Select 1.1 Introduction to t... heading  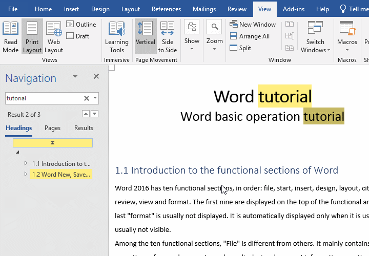(61, 164)
